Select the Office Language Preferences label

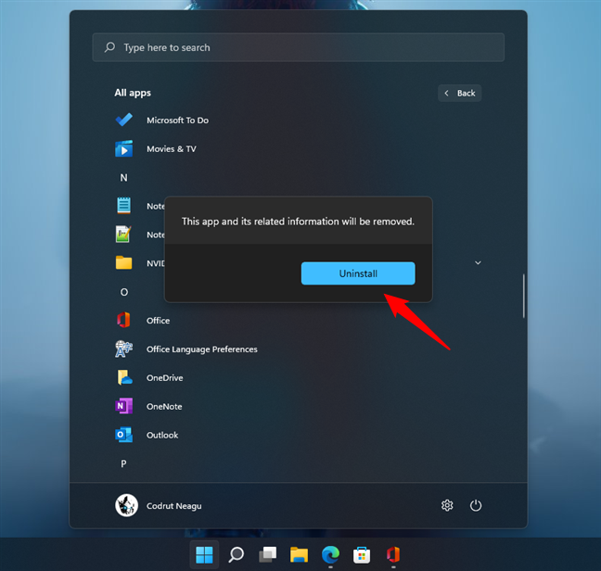click(202, 349)
